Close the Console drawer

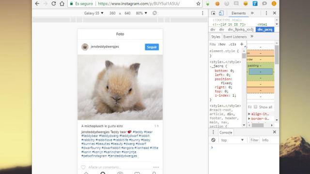275,132
